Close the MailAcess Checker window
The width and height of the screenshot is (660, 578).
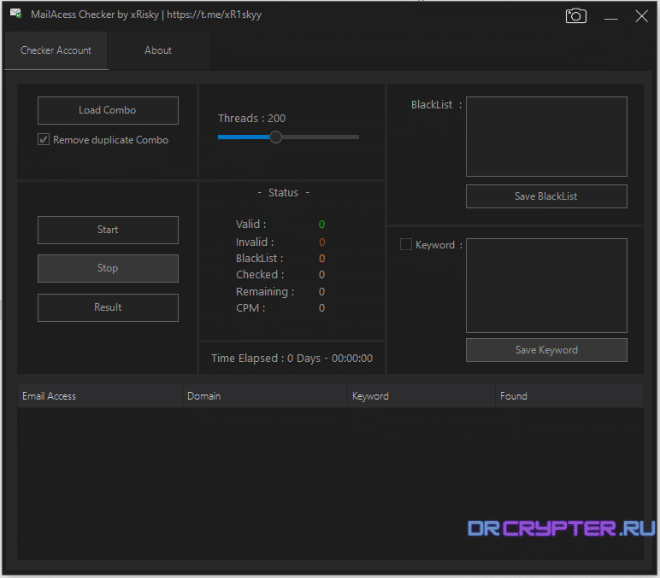tap(641, 16)
